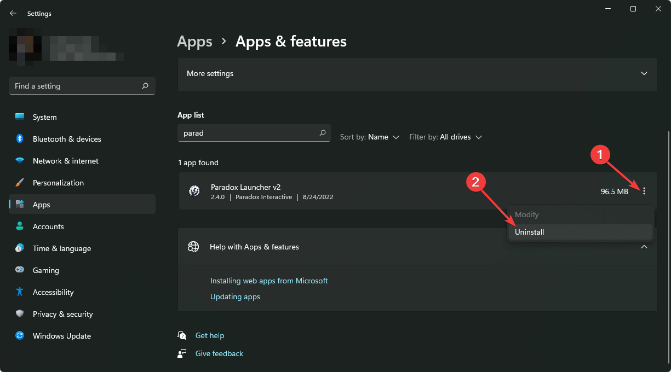This screenshot has height=372, width=671.
Task: Click the Privacy shield icon
Action: [20, 314]
